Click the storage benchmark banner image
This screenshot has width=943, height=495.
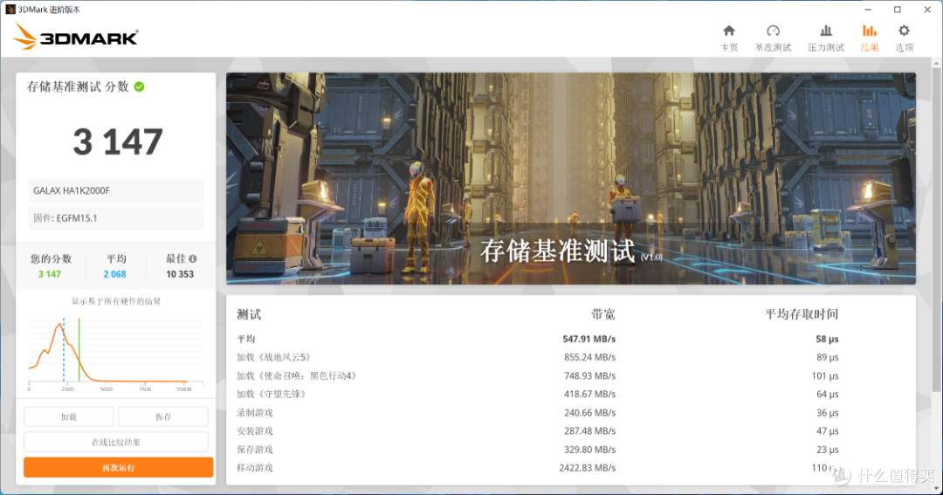tap(571, 179)
